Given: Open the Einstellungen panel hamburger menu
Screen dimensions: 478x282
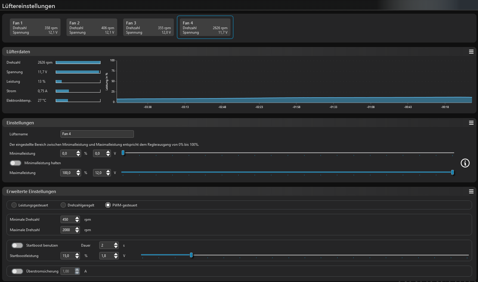Looking at the screenshot, I should 471,123.
